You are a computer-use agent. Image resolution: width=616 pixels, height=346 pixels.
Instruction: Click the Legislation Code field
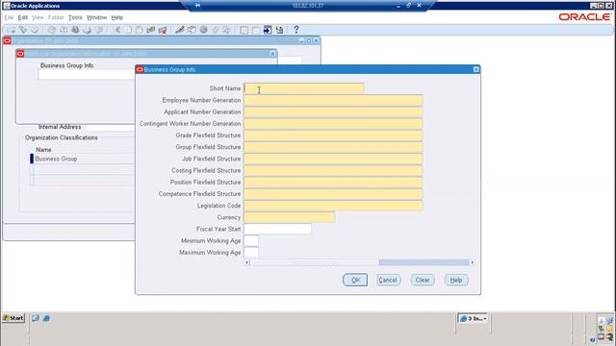333,206
